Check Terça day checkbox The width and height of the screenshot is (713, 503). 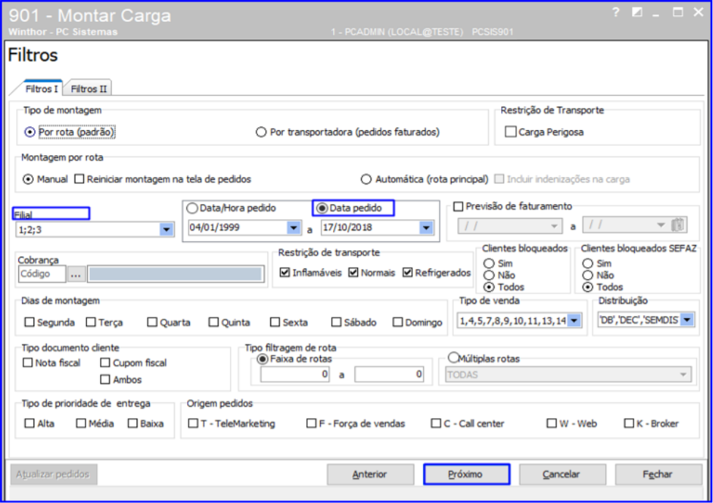coord(91,322)
